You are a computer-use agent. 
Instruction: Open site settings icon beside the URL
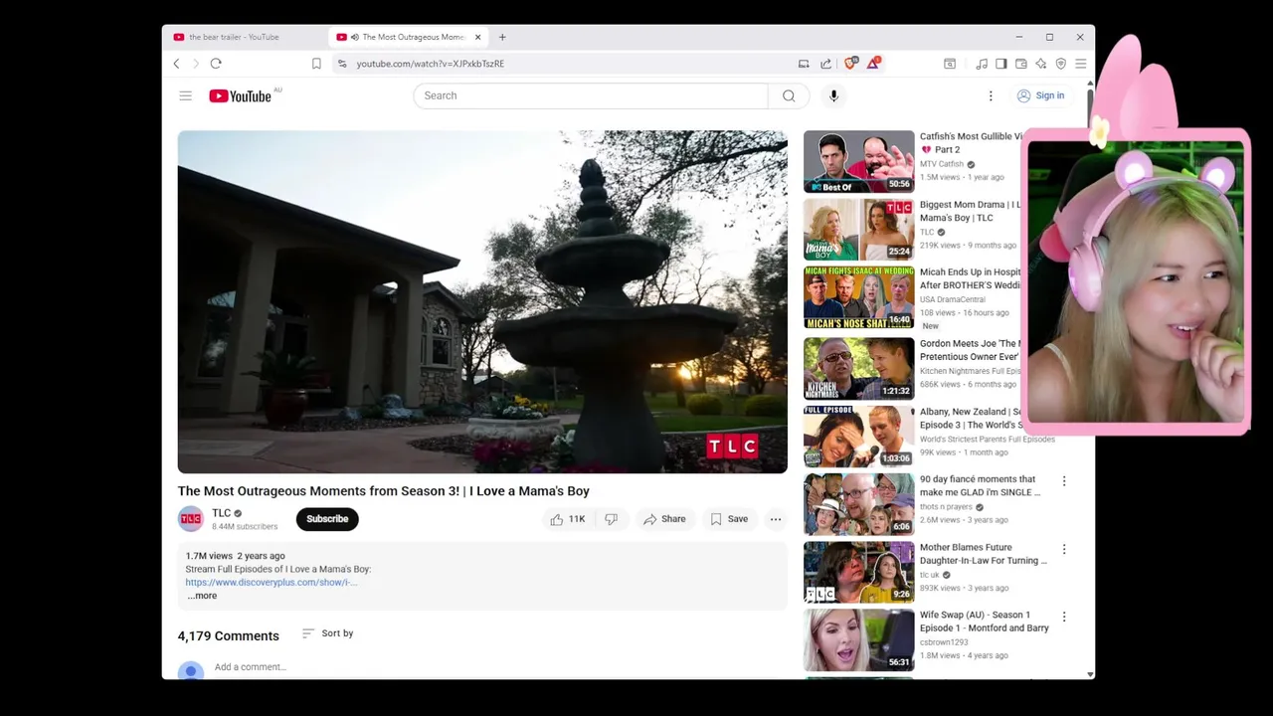click(x=342, y=64)
